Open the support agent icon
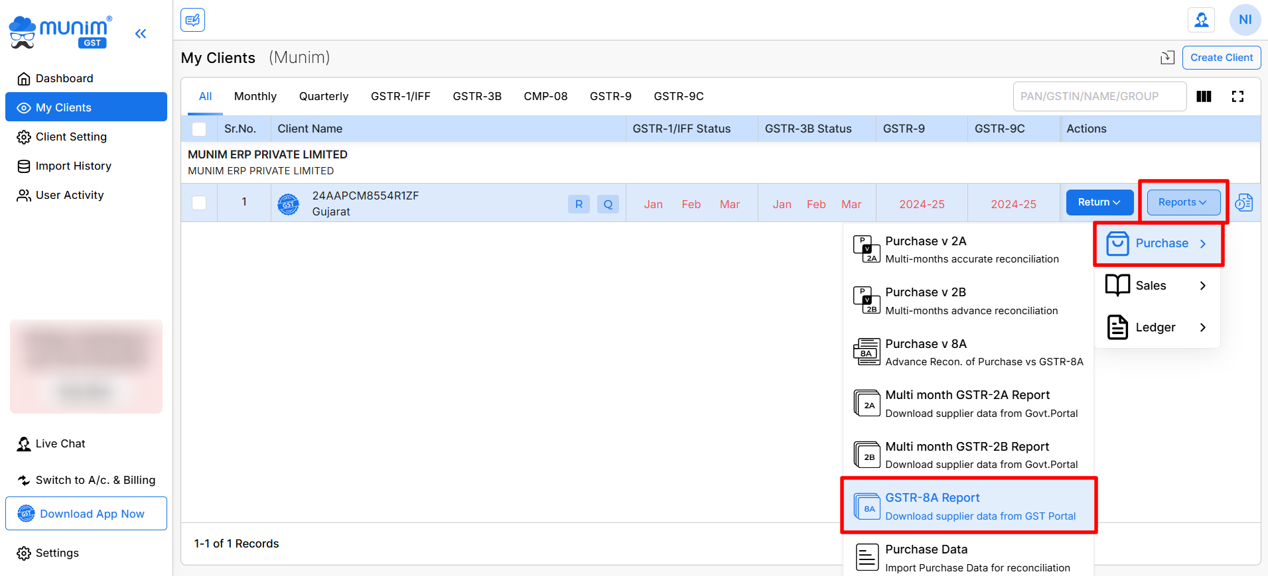This screenshot has height=576, width=1268. (1201, 20)
